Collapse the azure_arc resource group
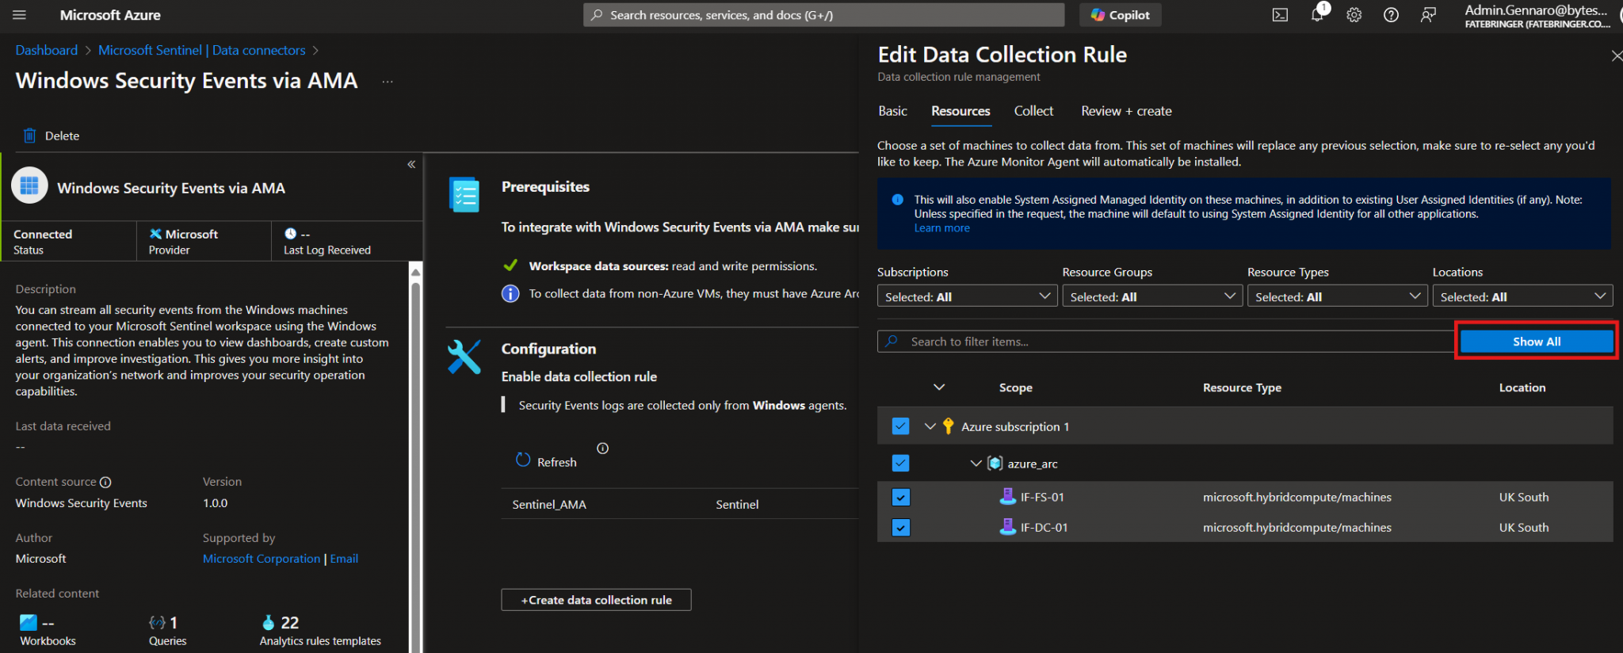The width and height of the screenshot is (1623, 653). point(976,464)
